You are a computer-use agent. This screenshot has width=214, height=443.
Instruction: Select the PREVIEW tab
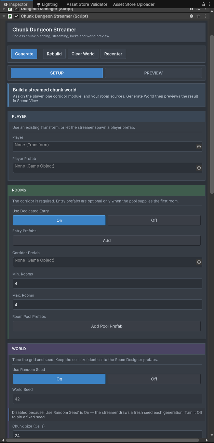[x=153, y=73]
